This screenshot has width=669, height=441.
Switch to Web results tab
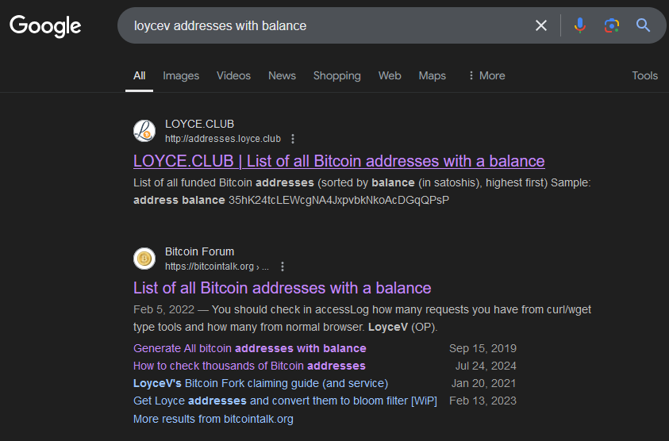click(390, 76)
